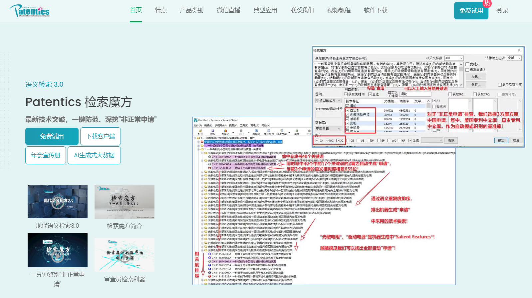
Task: Check 获取IPC checkbox
Action: pos(451,94)
